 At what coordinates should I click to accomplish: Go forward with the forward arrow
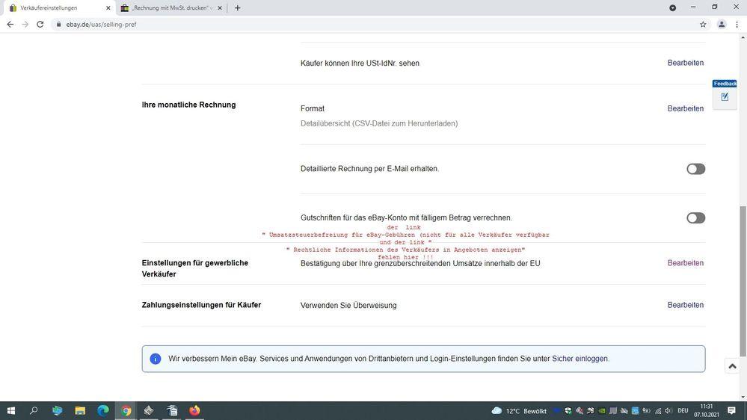[x=25, y=24]
